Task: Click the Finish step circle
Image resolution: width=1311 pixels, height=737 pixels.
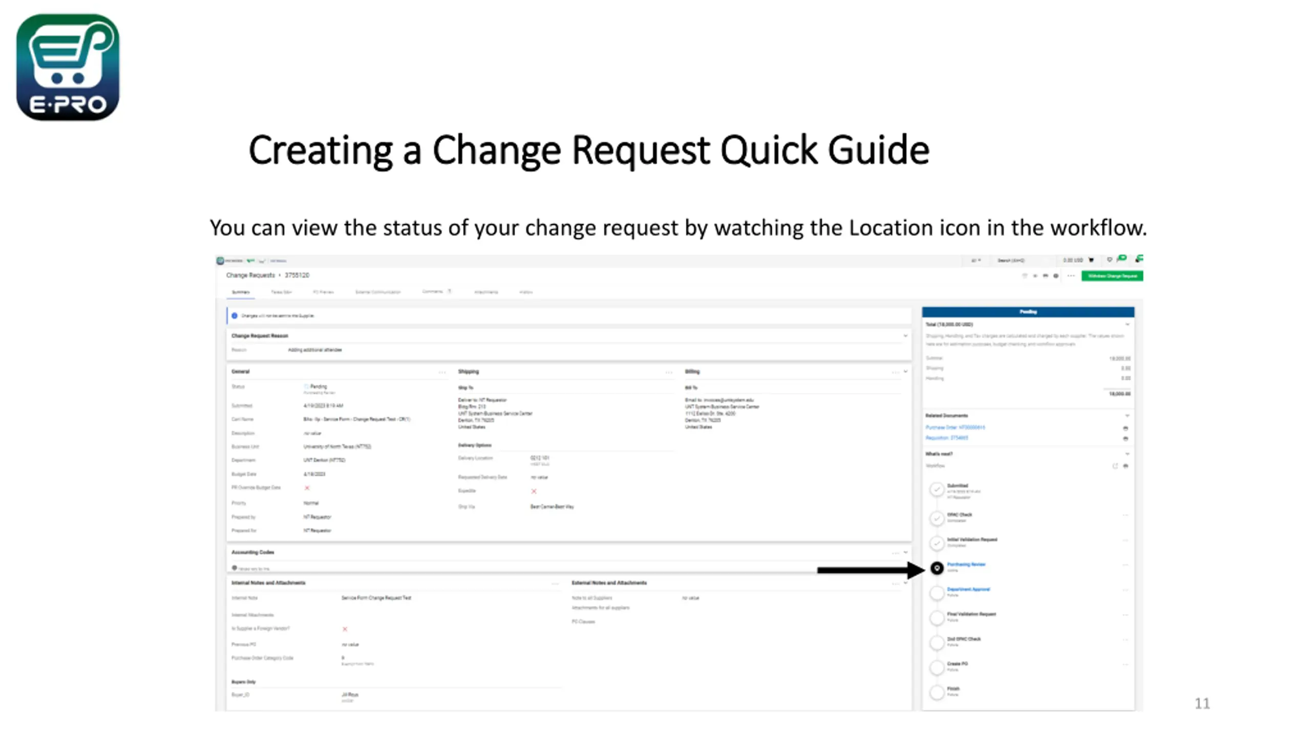Action: pos(937,692)
